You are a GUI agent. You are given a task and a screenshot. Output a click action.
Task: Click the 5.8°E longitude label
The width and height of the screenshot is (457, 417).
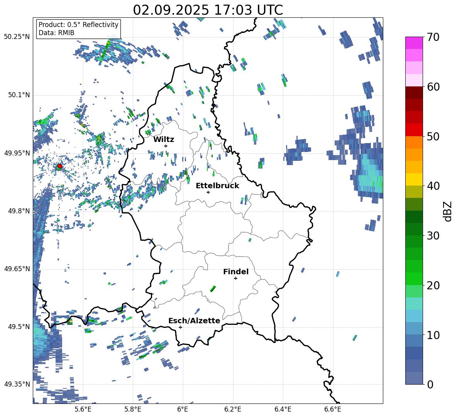[133, 409]
